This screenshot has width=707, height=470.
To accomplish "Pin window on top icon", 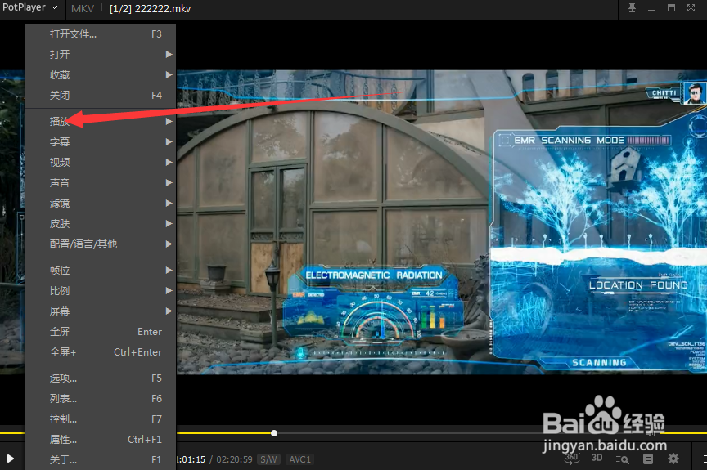I will 632,7.
